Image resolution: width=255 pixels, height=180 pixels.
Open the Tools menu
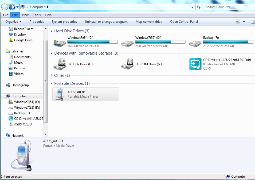[x=37, y=15]
